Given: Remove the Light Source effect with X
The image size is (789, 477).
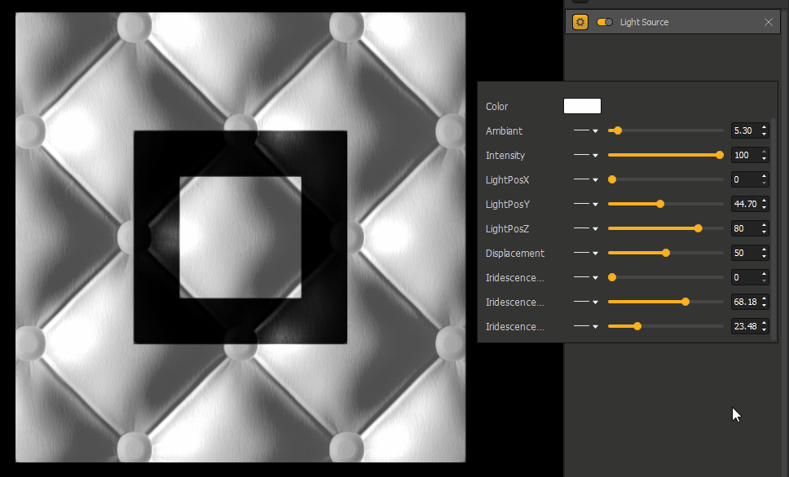Looking at the screenshot, I should click(x=768, y=22).
